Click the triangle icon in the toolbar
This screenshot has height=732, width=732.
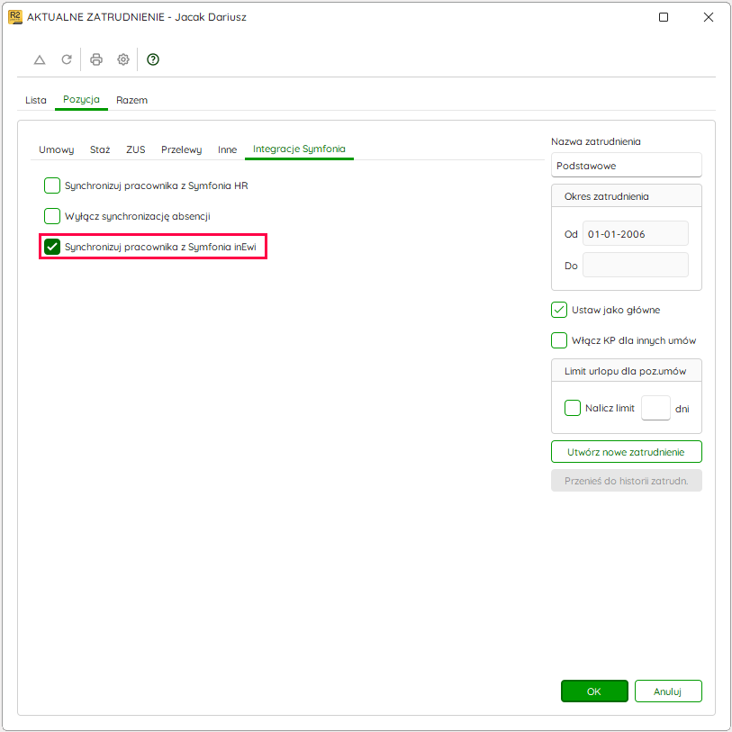[40, 59]
